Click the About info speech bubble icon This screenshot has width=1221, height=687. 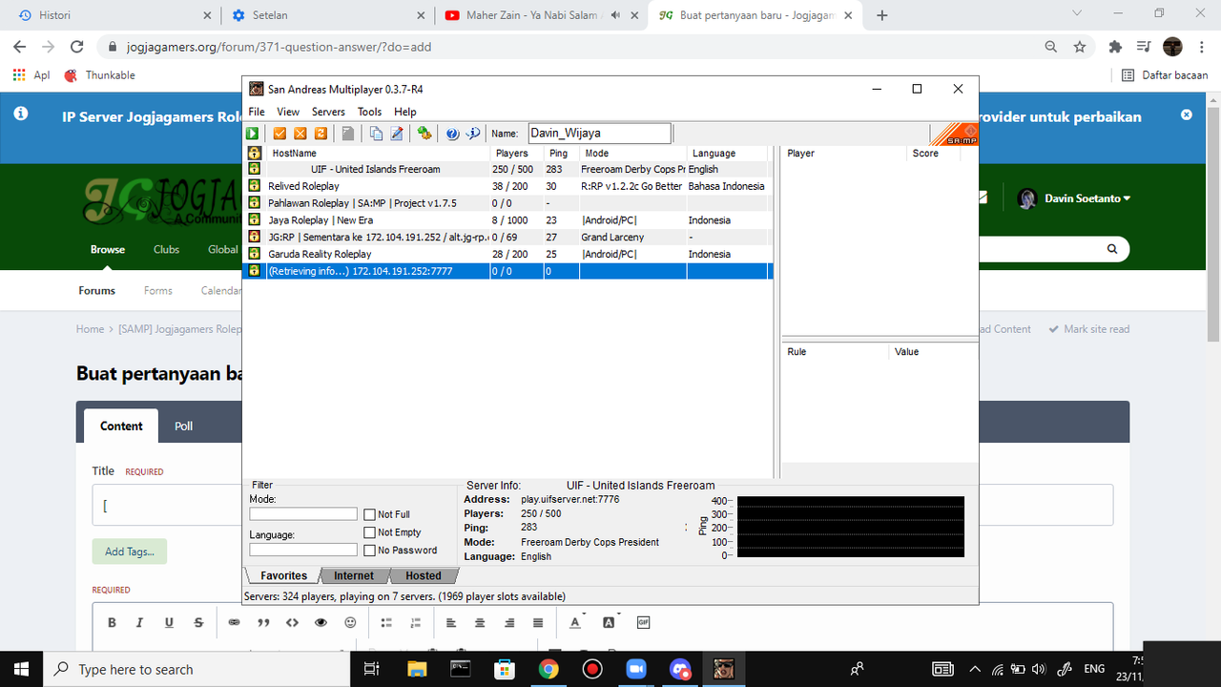pos(472,134)
